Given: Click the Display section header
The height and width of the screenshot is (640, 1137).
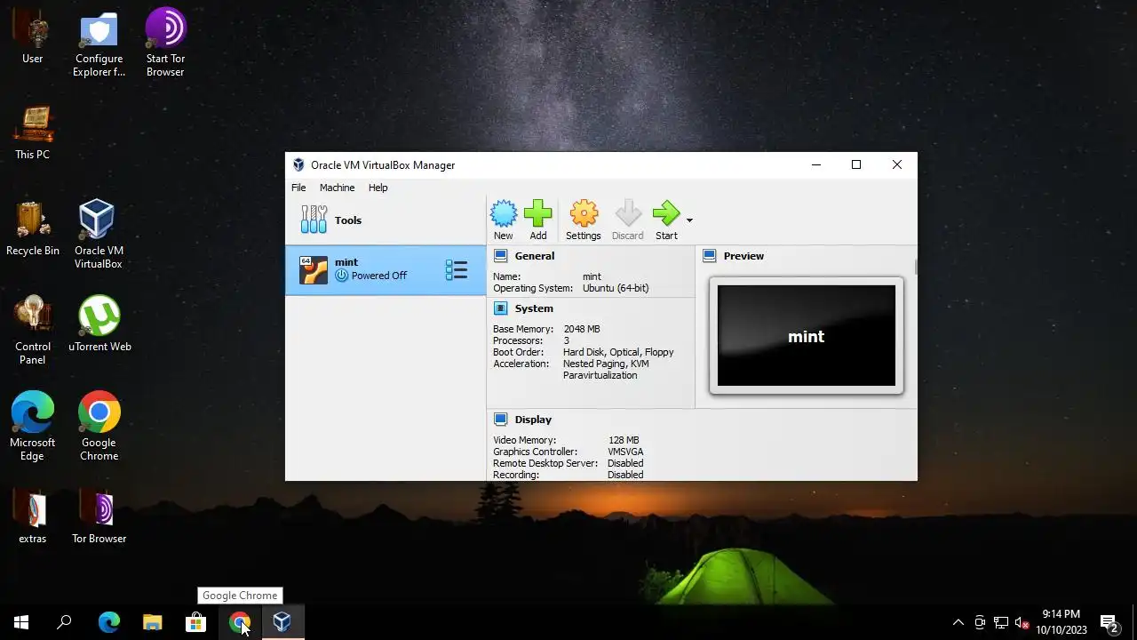Looking at the screenshot, I should (x=533, y=420).
